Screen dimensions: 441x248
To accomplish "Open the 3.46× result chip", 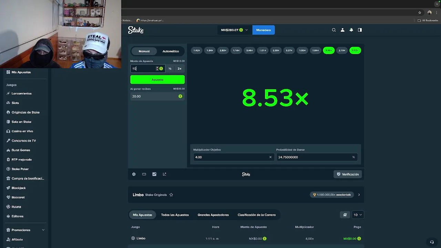I will [x=249, y=50].
